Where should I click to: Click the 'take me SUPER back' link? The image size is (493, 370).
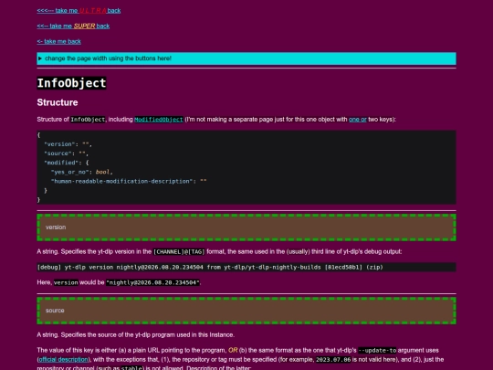pyautogui.click(x=73, y=26)
